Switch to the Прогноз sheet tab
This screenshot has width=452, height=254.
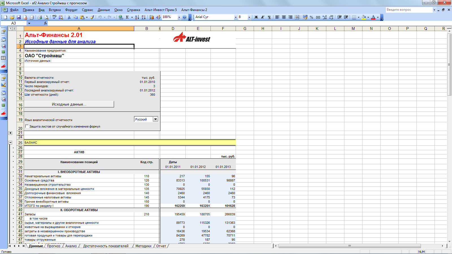[x=54, y=246]
